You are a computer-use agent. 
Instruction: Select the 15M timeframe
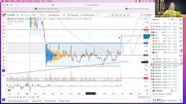click(x=34, y=15)
